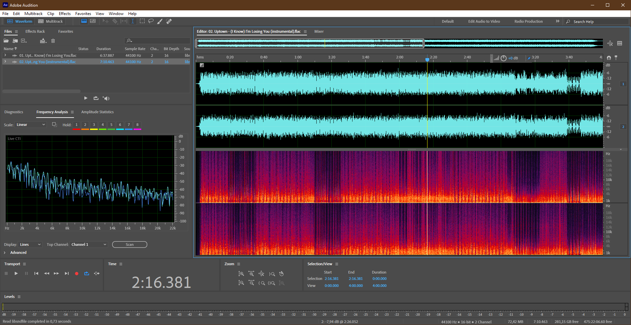Screen dimensions: 631x325
Task: Select the Spot Healing Brush tool
Action: tap(169, 21)
